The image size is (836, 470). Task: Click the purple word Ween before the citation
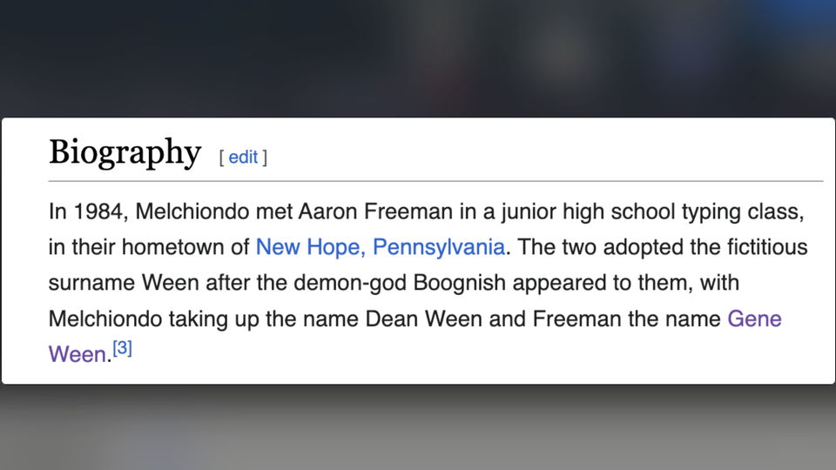pyautogui.click(x=78, y=354)
